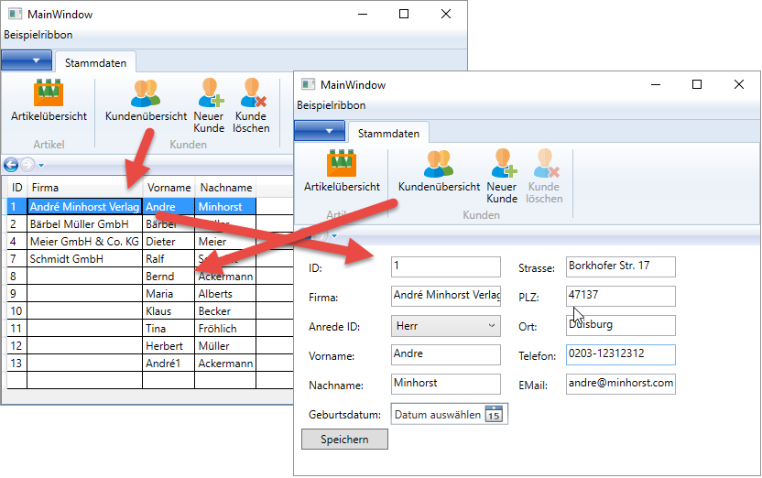Click Kundenübersicht icon in the front window

pyautogui.click(x=439, y=164)
